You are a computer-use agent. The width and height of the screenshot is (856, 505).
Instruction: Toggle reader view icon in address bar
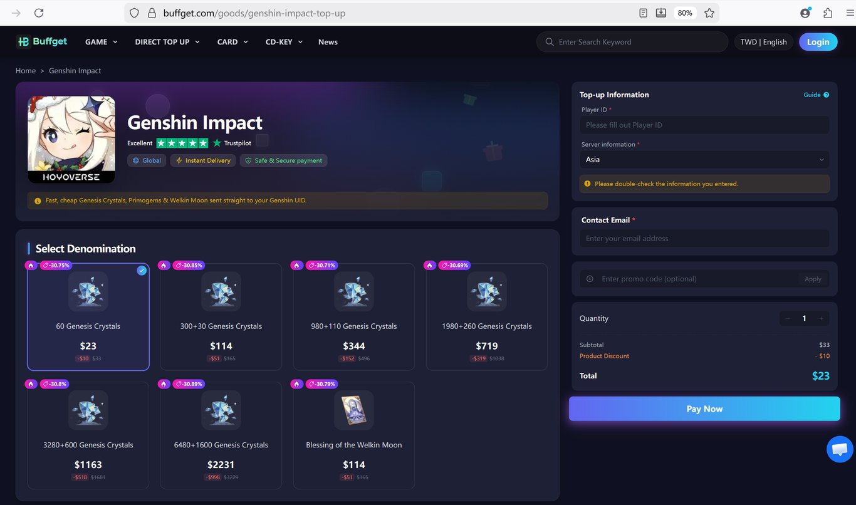(643, 13)
